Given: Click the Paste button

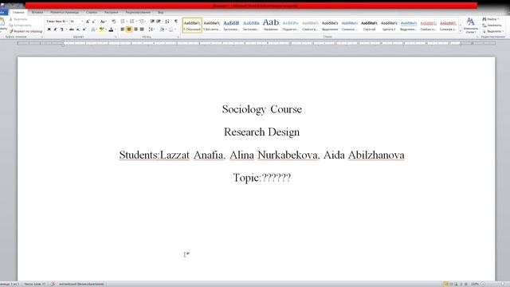Looking at the screenshot, I should click(x=3, y=26).
